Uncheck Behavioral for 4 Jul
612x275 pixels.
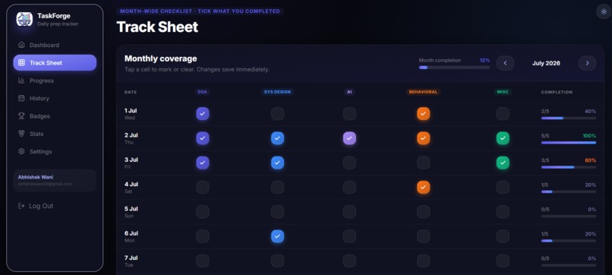coord(424,187)
